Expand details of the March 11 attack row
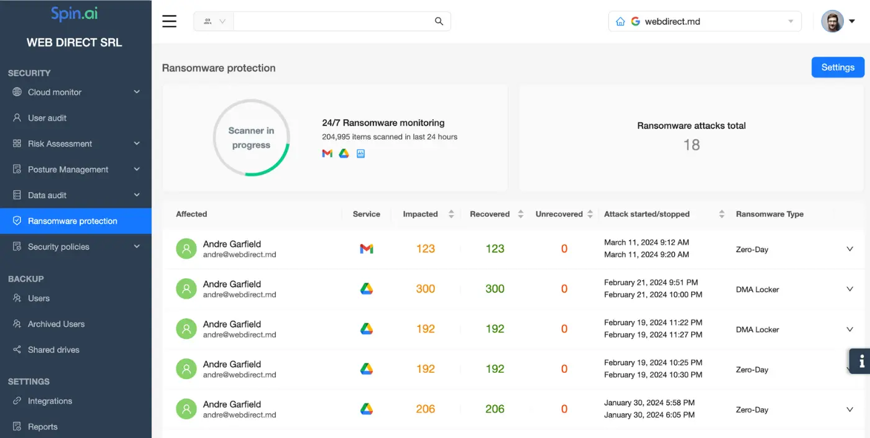Viewport: 870px width, 438px height. [849, 249]
